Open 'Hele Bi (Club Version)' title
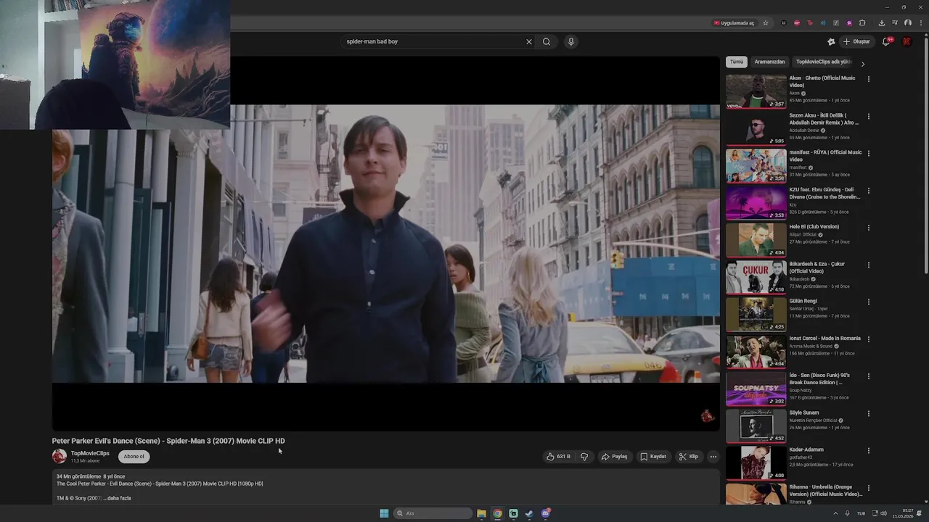The image size is (929, 522). (x=814, y=227)
